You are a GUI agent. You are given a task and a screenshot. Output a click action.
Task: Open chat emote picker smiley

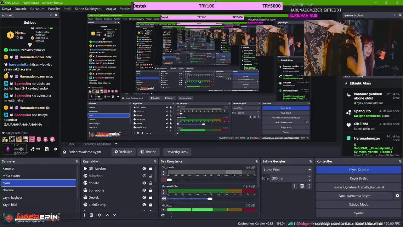21,149
